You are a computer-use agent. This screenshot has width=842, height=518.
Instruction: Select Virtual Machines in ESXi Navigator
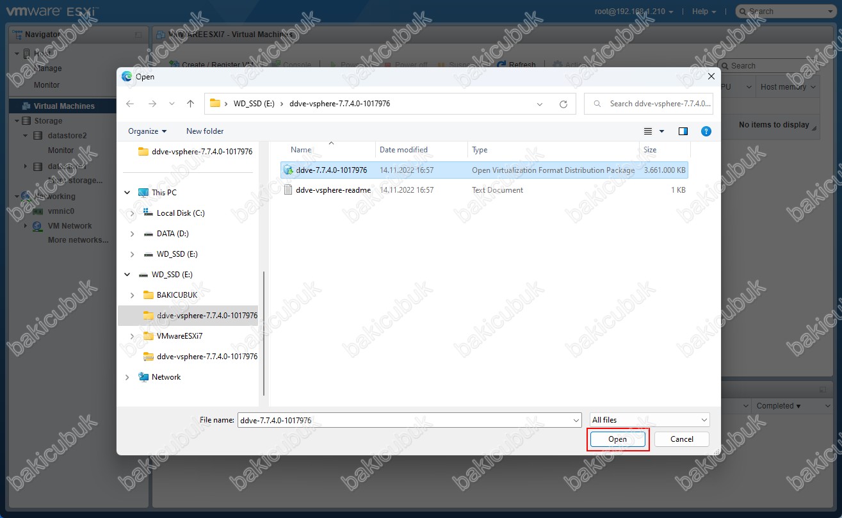[63, 106]
